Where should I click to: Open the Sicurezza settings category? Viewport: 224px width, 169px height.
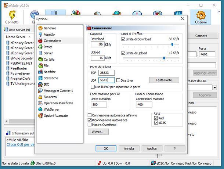click(50, 97)
